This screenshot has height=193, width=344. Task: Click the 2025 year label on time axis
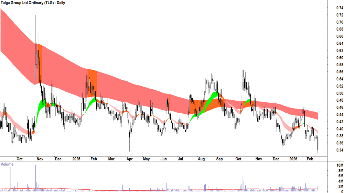[x=76, y=159]
